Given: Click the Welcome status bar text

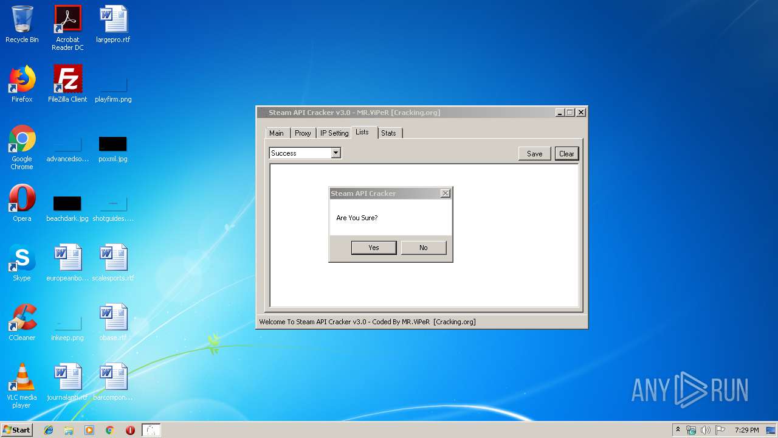Looking at the screenshot, I should 367,322.
